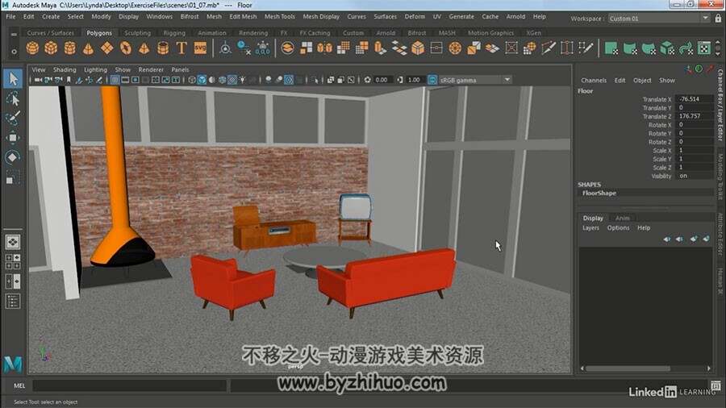
Task: Click the Center Pivot shelf icon
Action: pos(226,48)
